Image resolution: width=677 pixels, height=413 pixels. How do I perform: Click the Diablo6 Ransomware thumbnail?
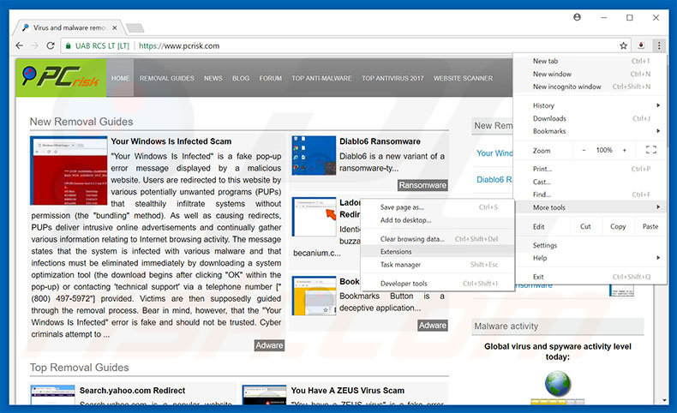pyautogui.click(x=314, y=155)
